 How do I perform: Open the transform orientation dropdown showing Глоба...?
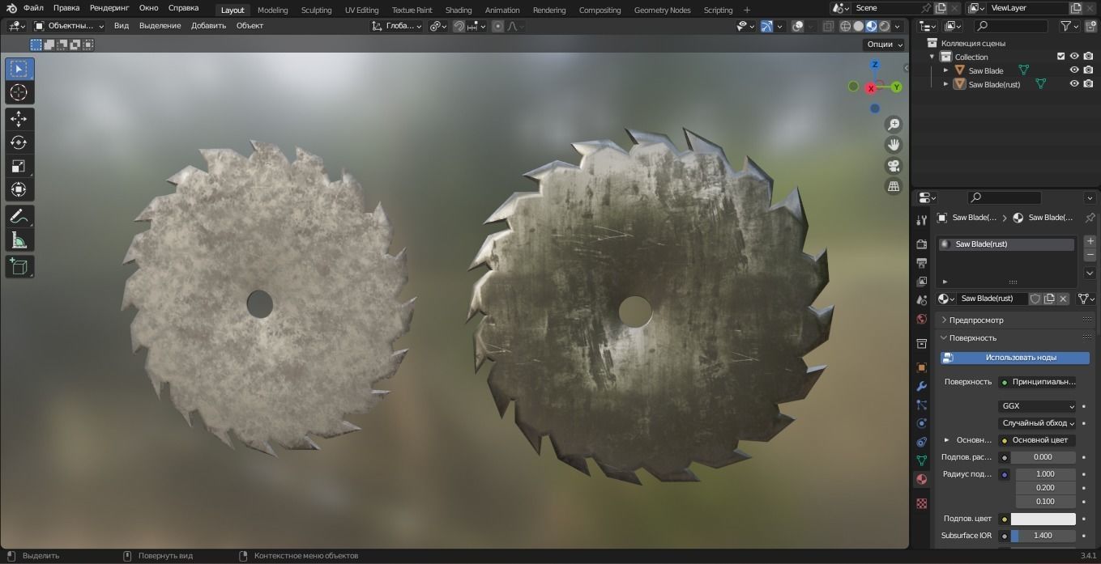coord(396,26)
